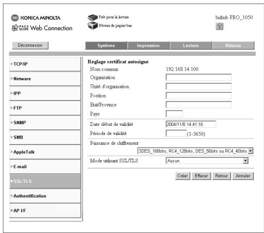Open the Impression tab
The image size is (264, 233).
tap(148, 46)
